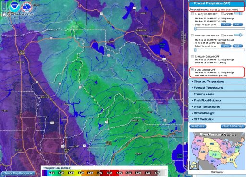
Task: Select the LM River Forecast Center region
Action: 224,158
